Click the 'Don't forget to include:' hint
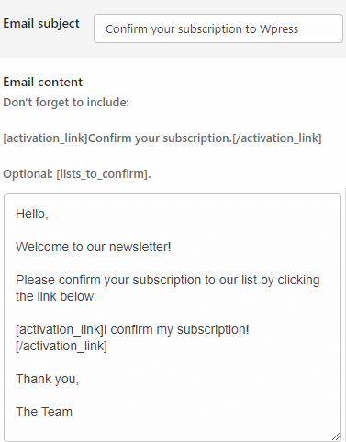 66,102
